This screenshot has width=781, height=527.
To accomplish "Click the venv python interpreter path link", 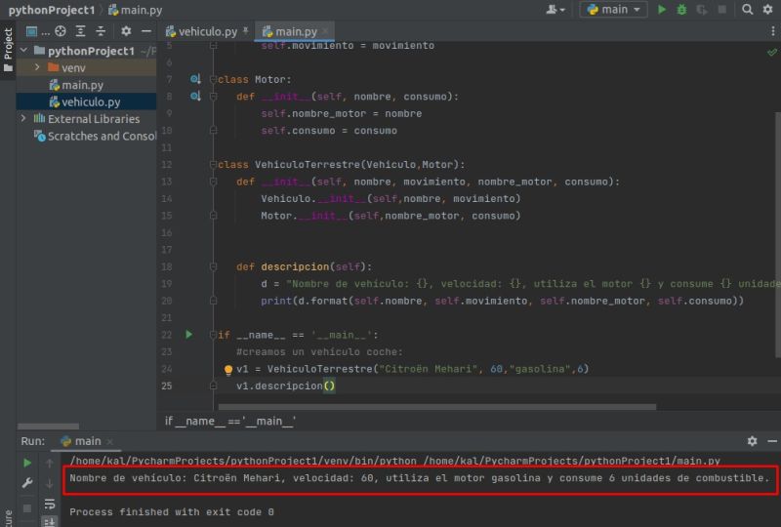I will [x=243, y=461].
